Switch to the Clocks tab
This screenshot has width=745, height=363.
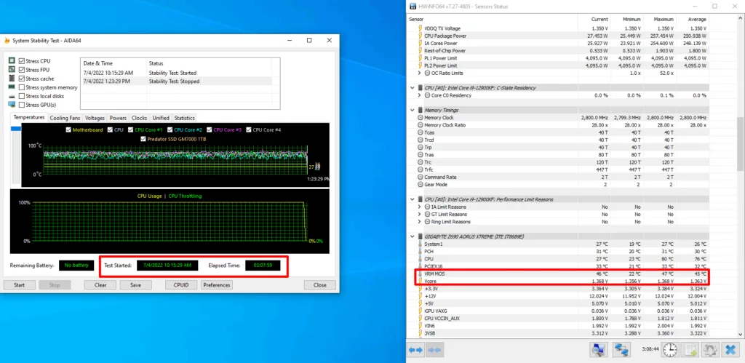(139, 118)
